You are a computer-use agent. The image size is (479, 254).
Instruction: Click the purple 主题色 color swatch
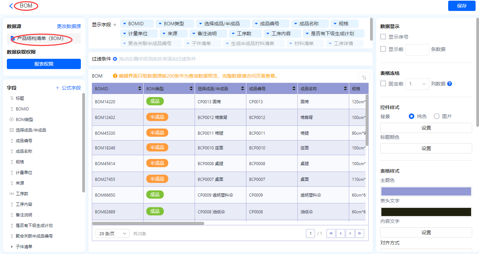pos(426,191)
